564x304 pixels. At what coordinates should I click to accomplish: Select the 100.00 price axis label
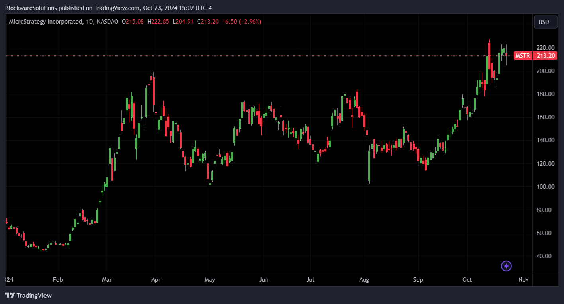click(x=546, y=186)
